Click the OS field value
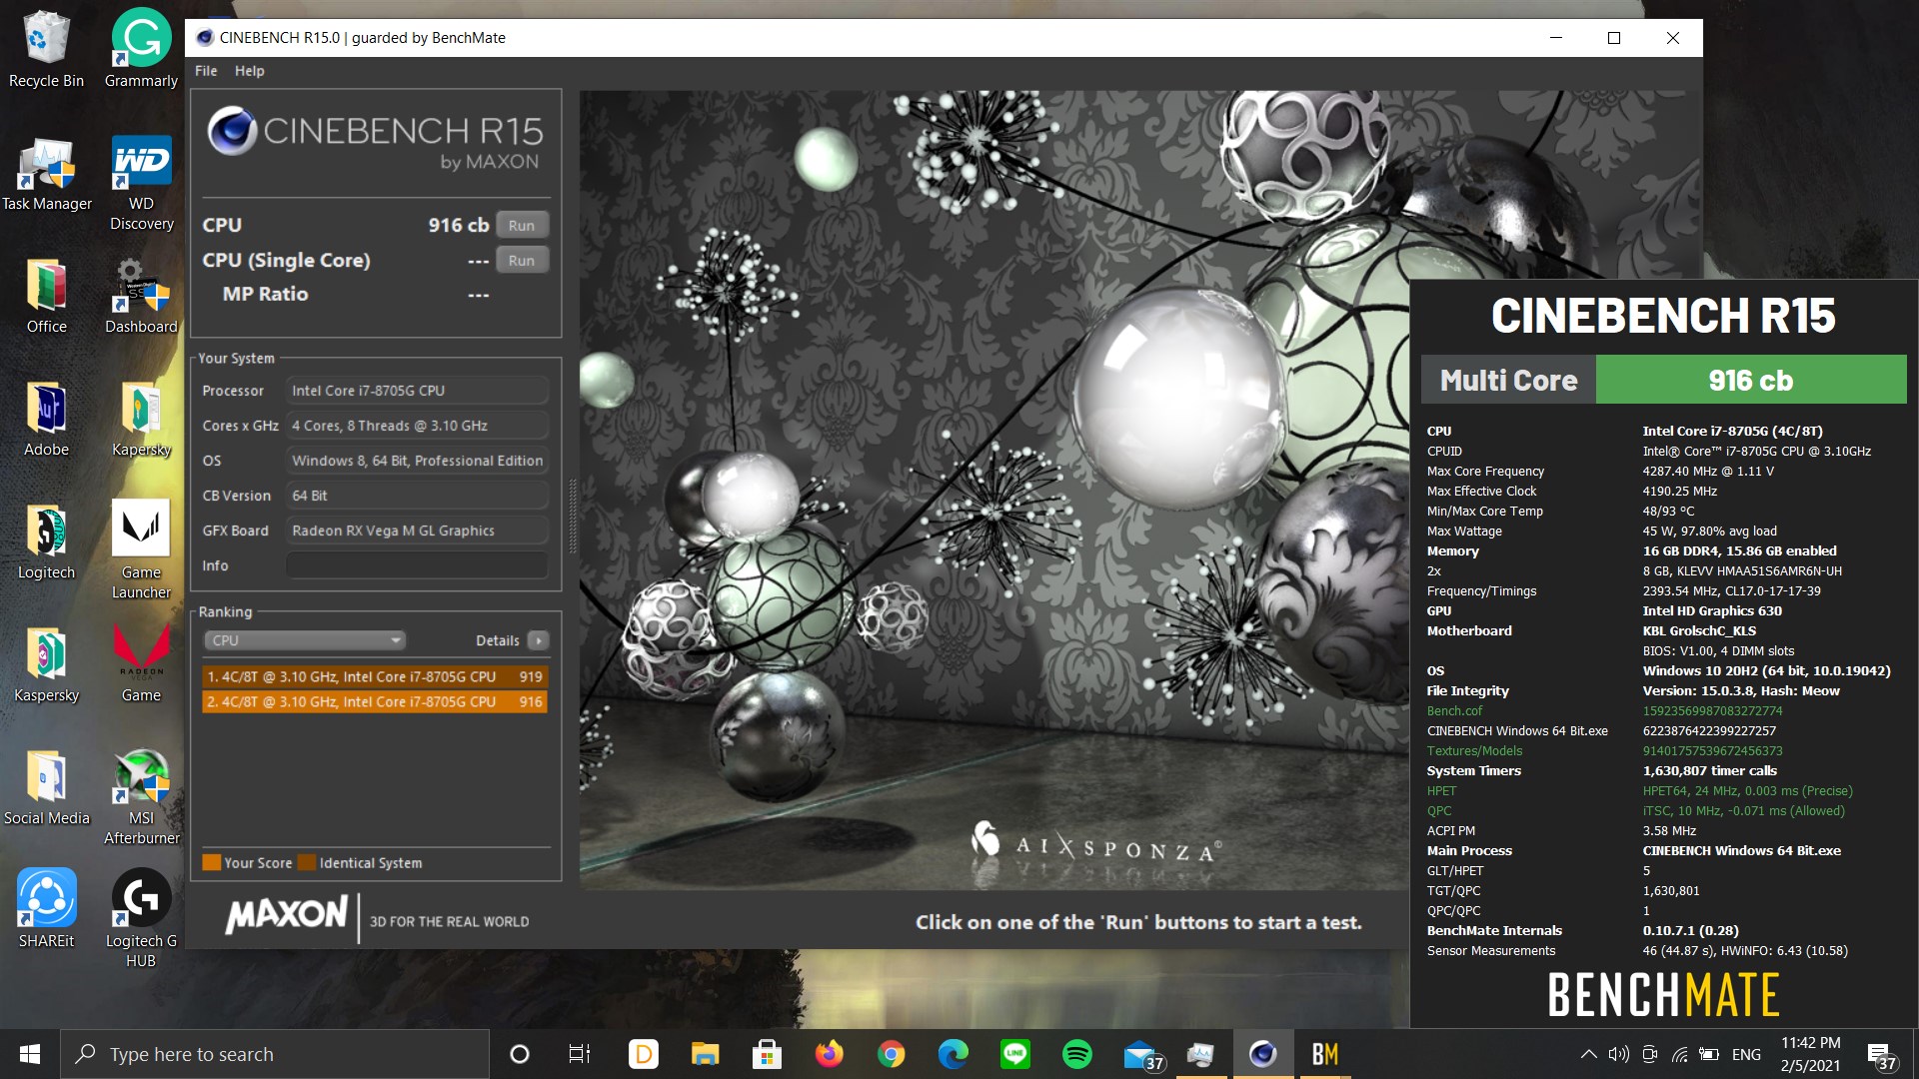 pos(417,461)
